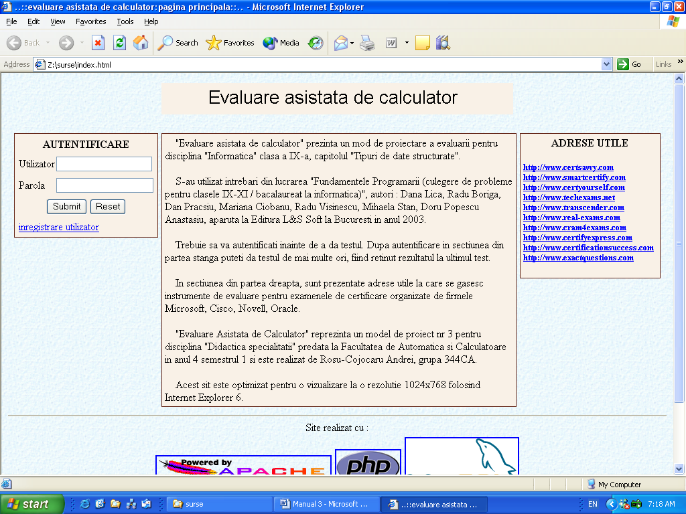This screenshot has width=686, height=514.
Task: Expand hidden system tray icons arrow
Action: pyautogui.click(x=611, y=504)
